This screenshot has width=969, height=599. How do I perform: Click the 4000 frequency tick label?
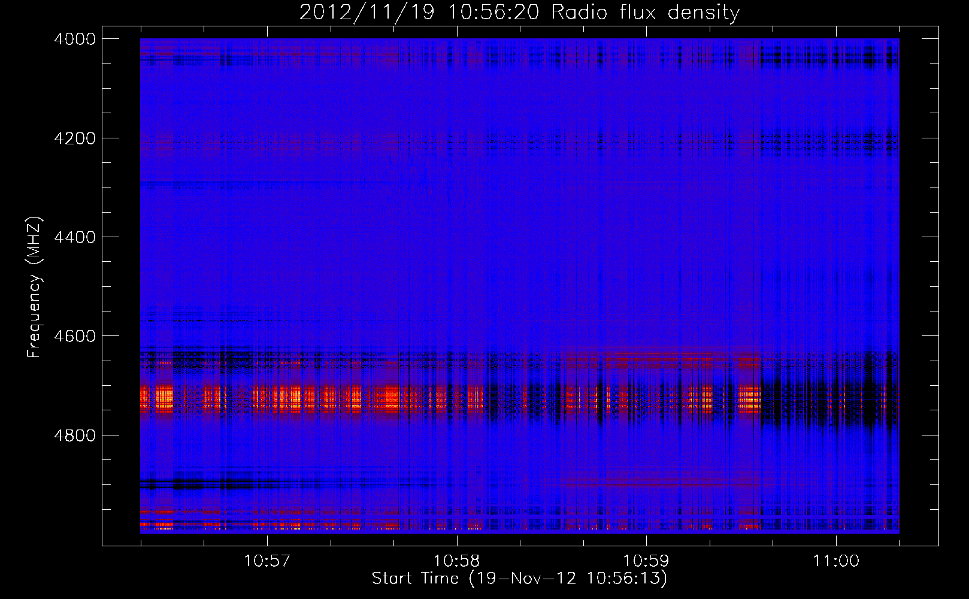coord(75,39)
